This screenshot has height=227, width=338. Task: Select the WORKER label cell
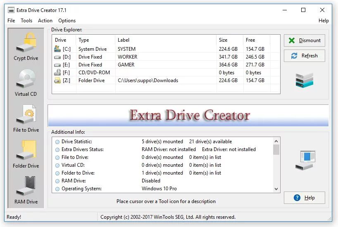[127, 57]
